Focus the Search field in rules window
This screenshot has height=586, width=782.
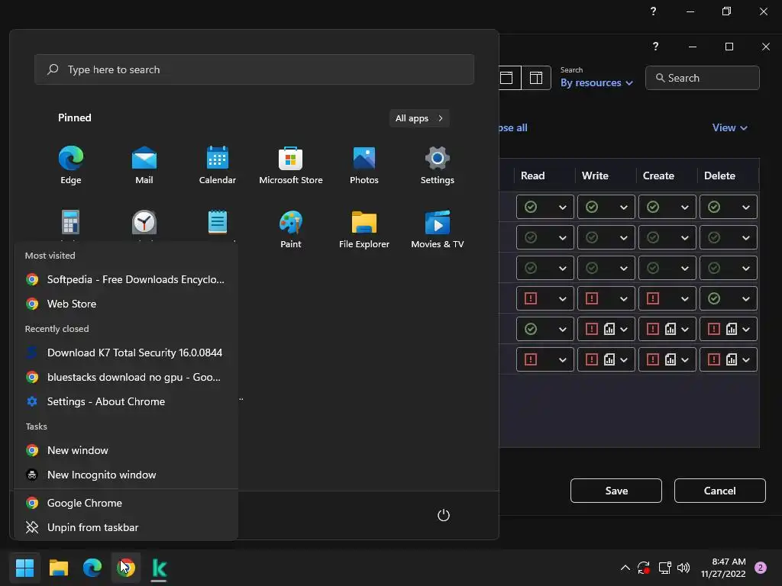(x=703, y=78)
